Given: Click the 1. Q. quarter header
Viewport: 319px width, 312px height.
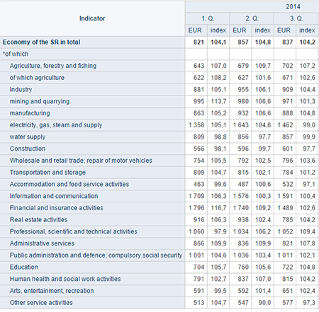Looking at the screenshot, I should (208, 18).
